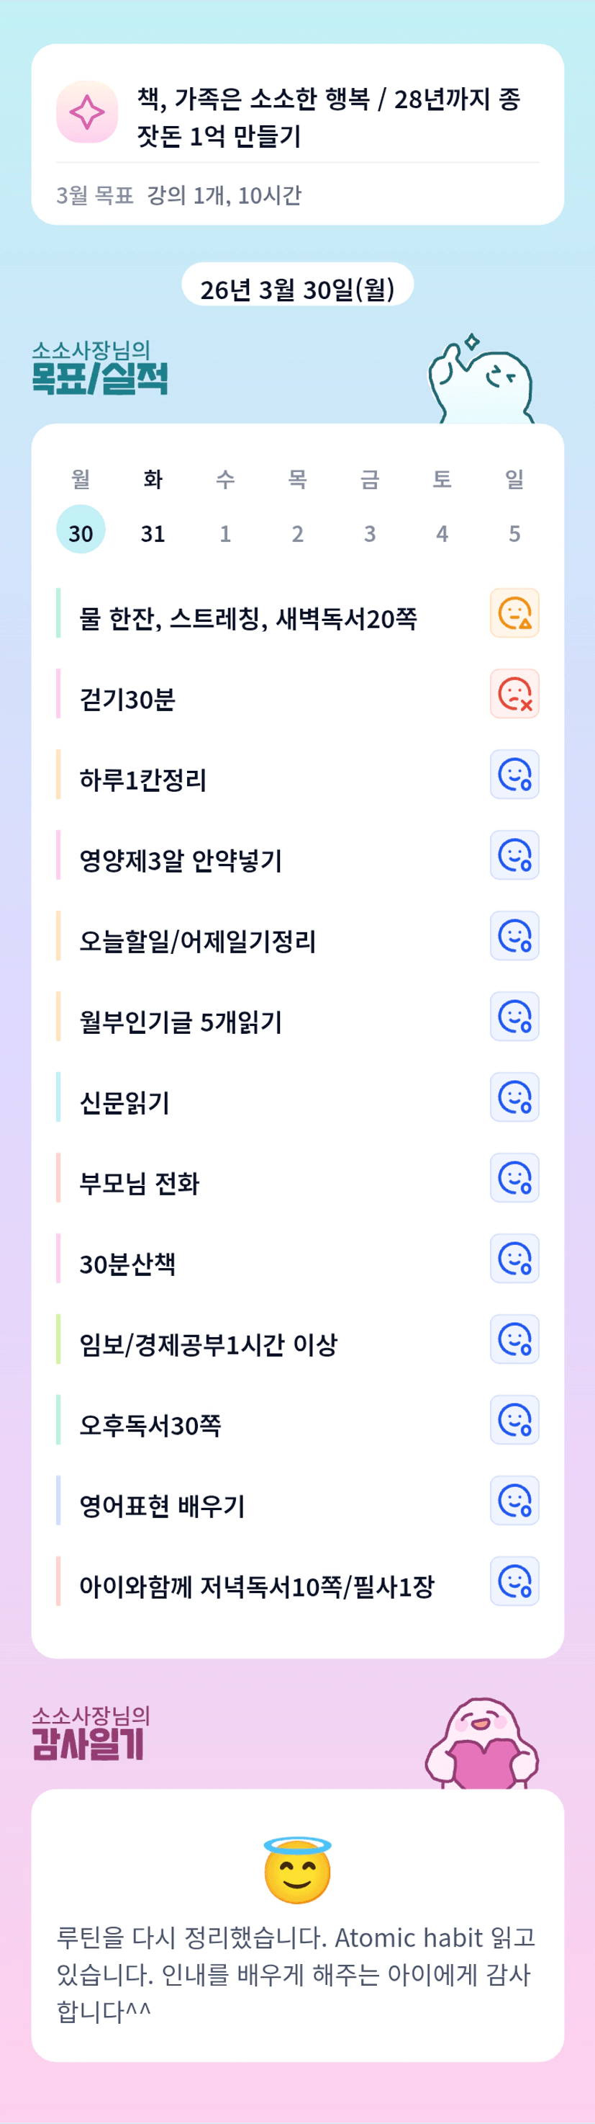Click the mint color bar beside 오후독서30쪽

coord(58,1420)
